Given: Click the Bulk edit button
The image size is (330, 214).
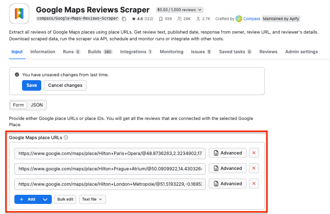Looking at the screenshot, I should pos(65,199).
